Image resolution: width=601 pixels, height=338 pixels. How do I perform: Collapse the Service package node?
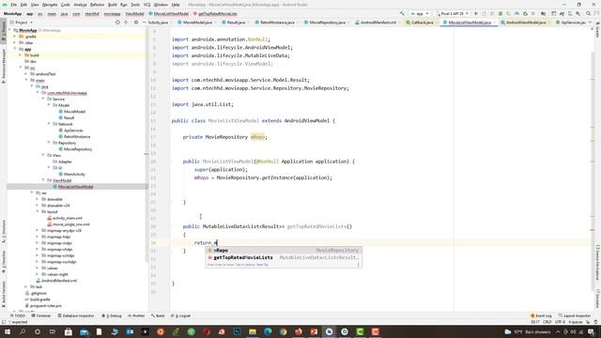click(43, 99)
